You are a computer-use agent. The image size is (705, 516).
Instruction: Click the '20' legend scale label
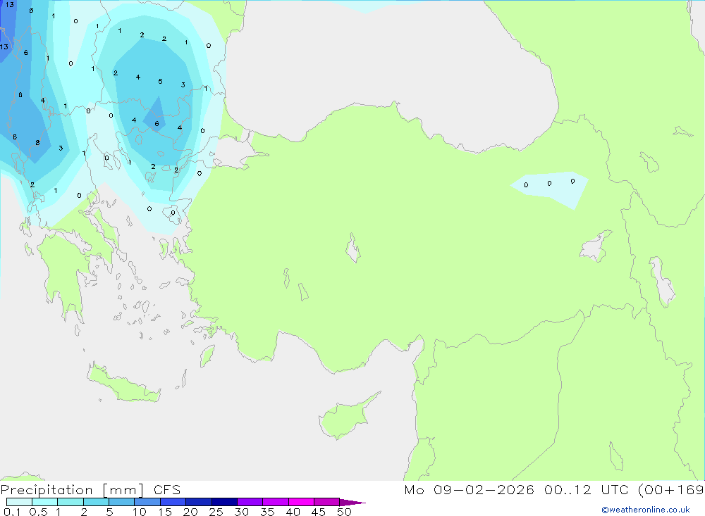(190, 512)
